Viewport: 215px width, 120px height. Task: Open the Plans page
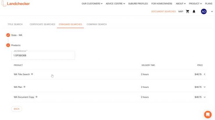(x=209, y=4)
